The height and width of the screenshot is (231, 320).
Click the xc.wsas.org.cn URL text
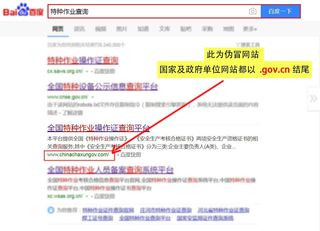[x=65, y=196]
